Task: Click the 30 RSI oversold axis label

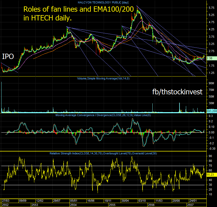Action: [x=210, y=185]
